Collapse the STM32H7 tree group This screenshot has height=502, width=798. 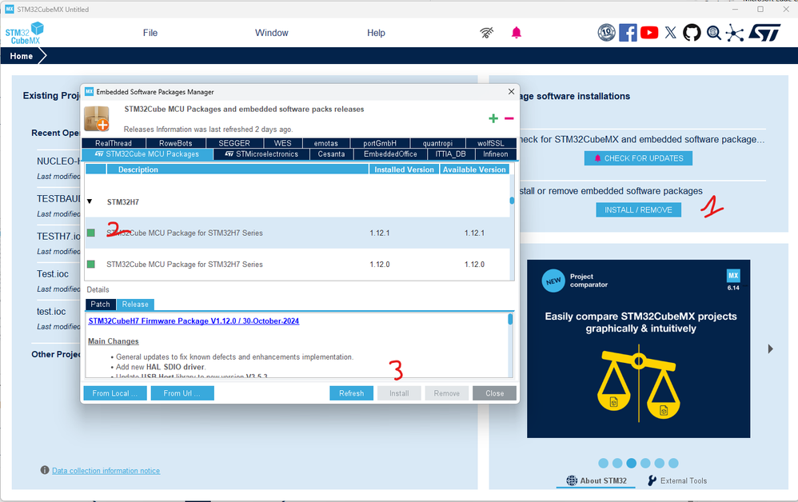point(90,201)
